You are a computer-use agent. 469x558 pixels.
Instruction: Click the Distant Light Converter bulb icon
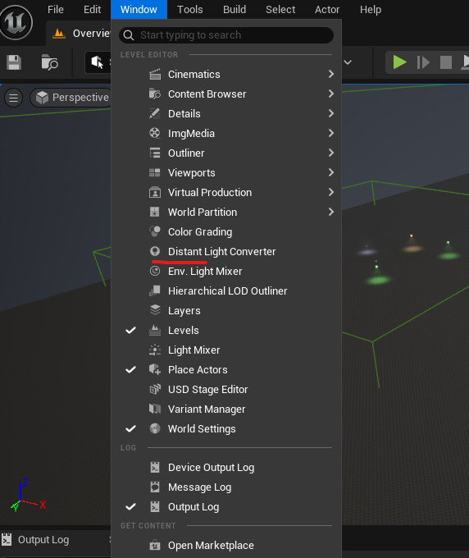[x=155, y=251]
